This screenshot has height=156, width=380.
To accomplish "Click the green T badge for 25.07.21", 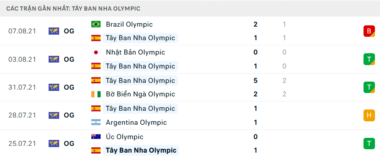I will tap(369, 143).
